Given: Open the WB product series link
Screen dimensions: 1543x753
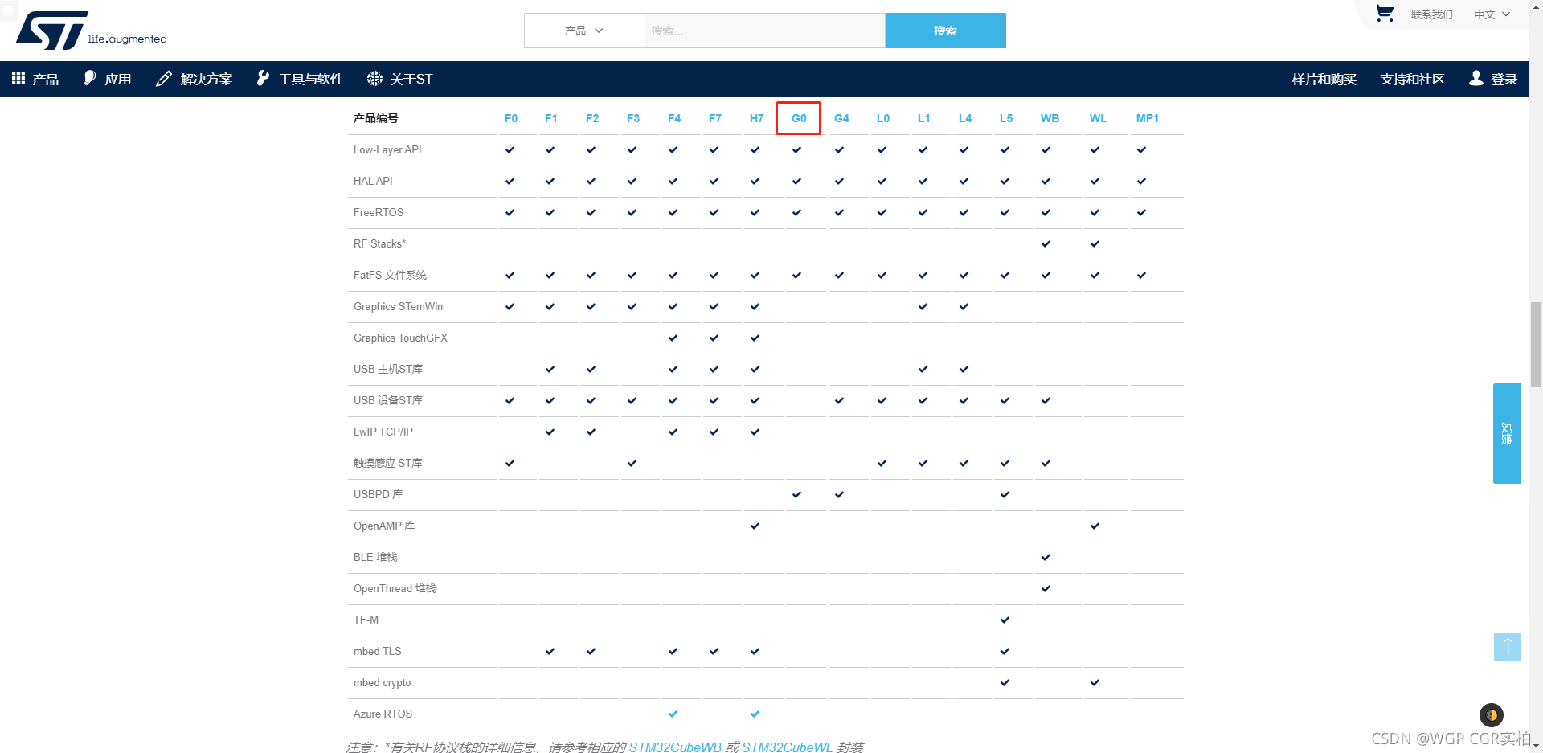Looking at the screenshot, I should pos(1050,118).
